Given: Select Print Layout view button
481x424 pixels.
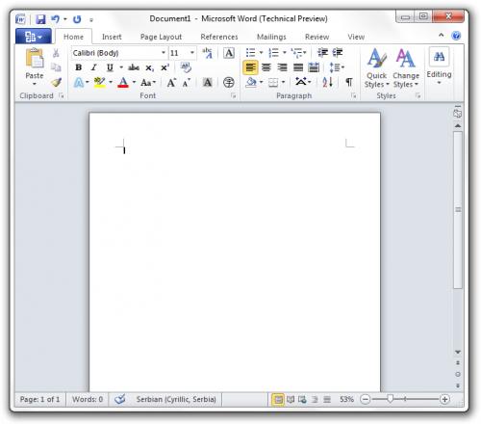Looking at the screenshot, I should click(278, 399).
